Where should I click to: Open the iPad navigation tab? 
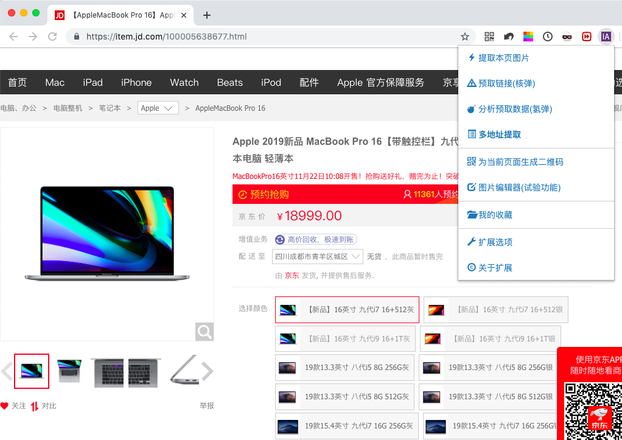pyautogui.click(x=93, y=83)
